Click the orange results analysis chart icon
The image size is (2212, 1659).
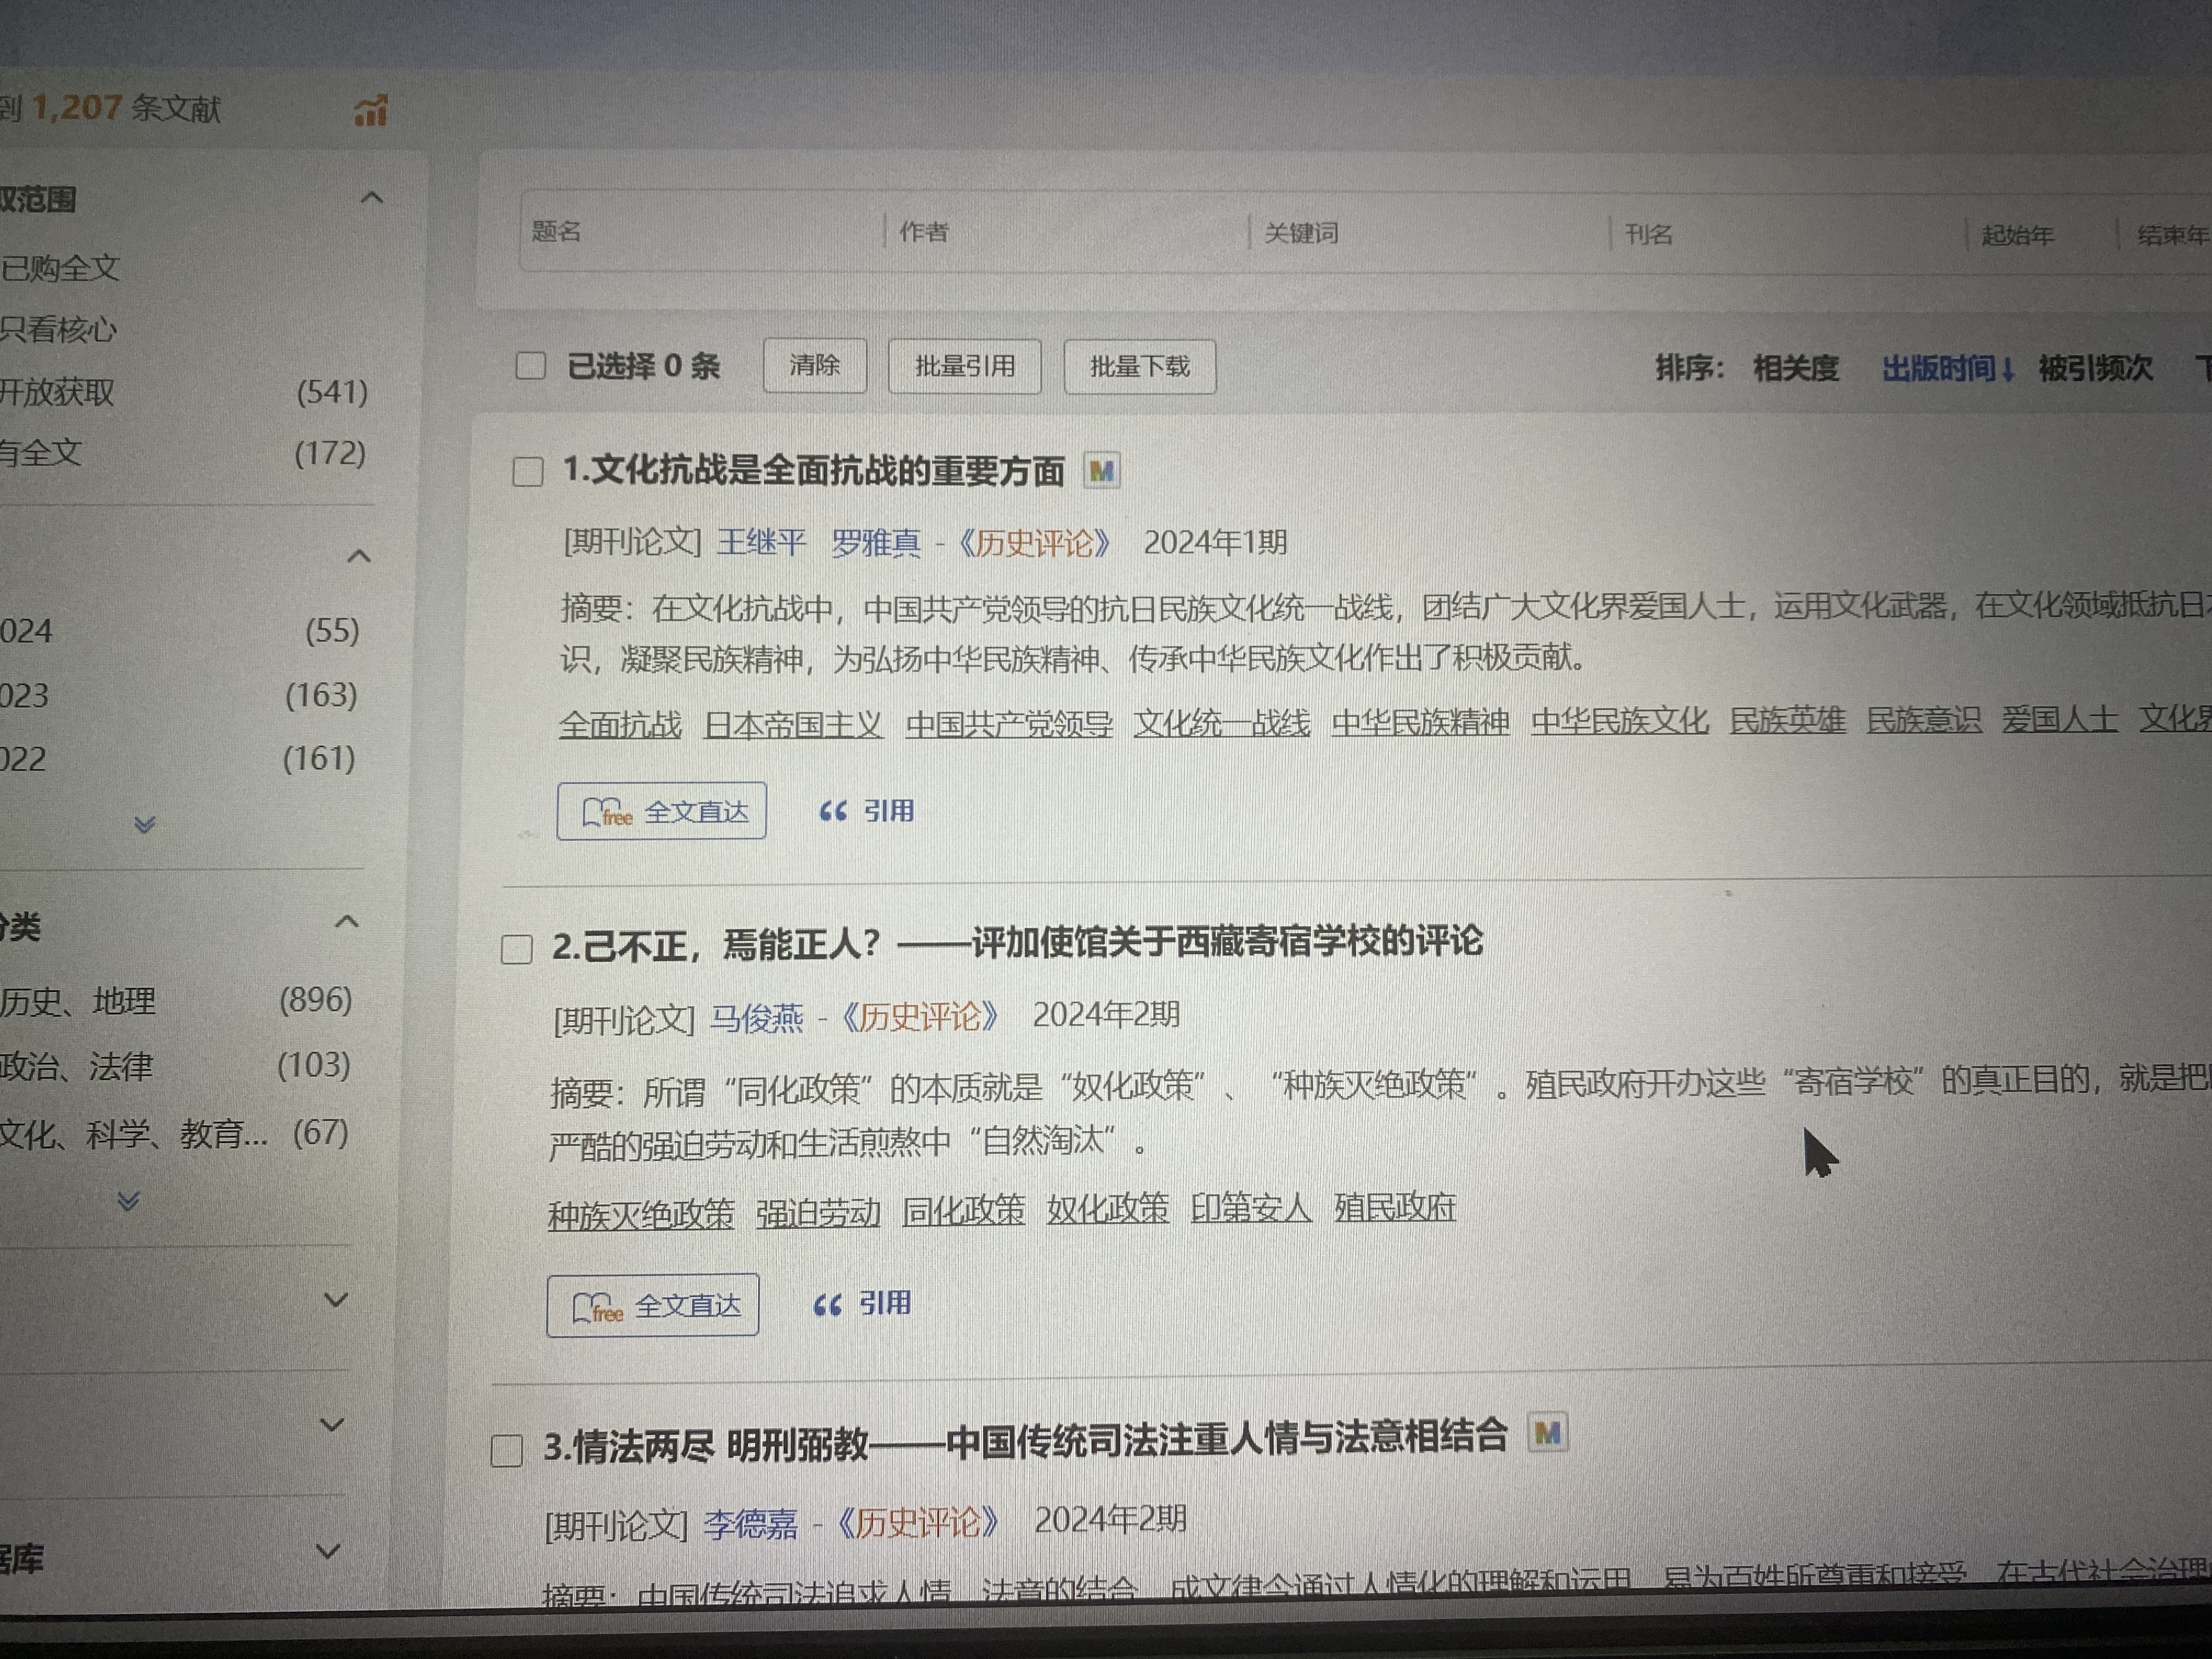[371, 111]
